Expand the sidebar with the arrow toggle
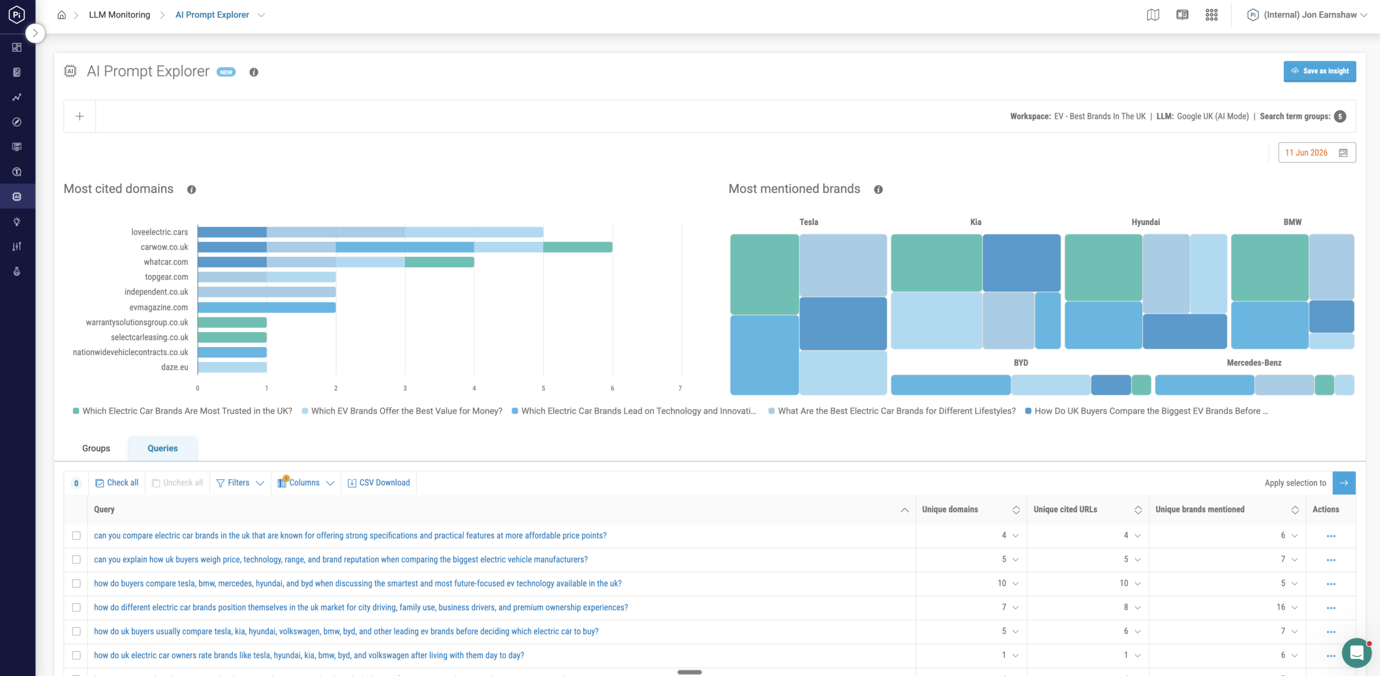1380x676 pixels. coord(35,33)
